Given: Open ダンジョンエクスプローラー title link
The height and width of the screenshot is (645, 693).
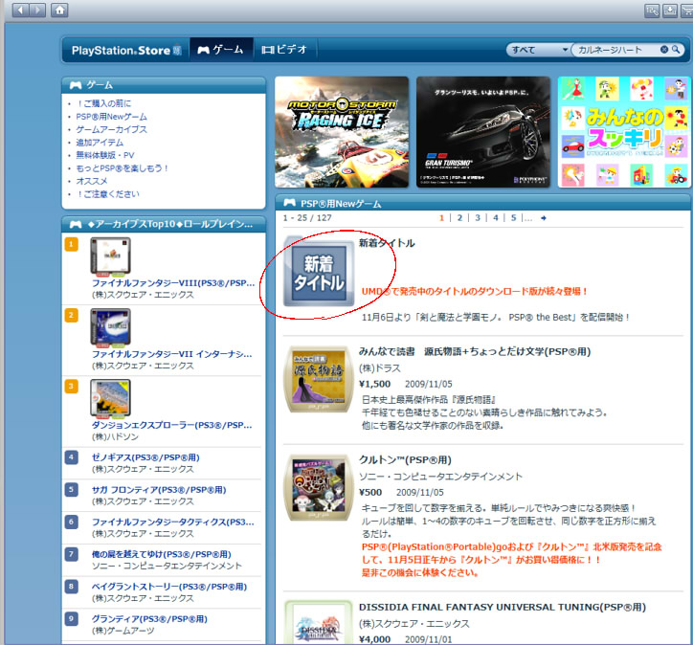Looking at the screenshot, I should point(172,426).
